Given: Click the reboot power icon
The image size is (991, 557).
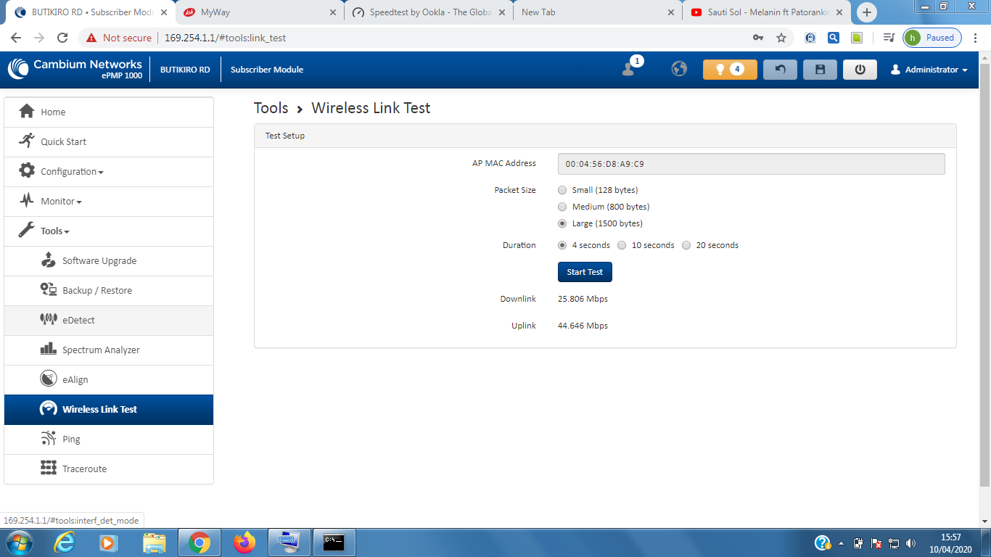Looking at the screenshot, I should click(x=860, y=70).
